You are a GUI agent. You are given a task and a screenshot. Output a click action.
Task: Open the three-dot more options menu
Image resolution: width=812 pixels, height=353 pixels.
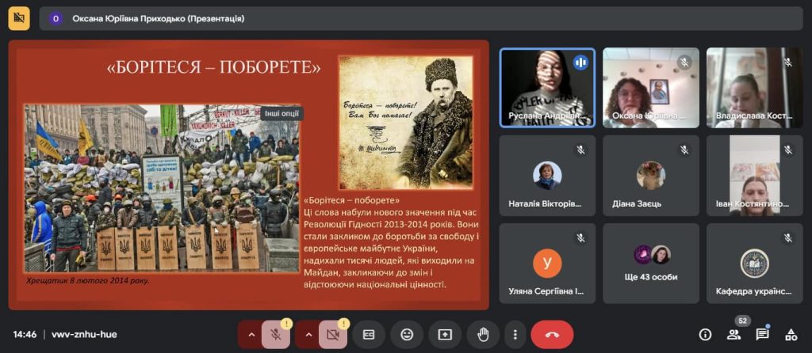(515, 334)
